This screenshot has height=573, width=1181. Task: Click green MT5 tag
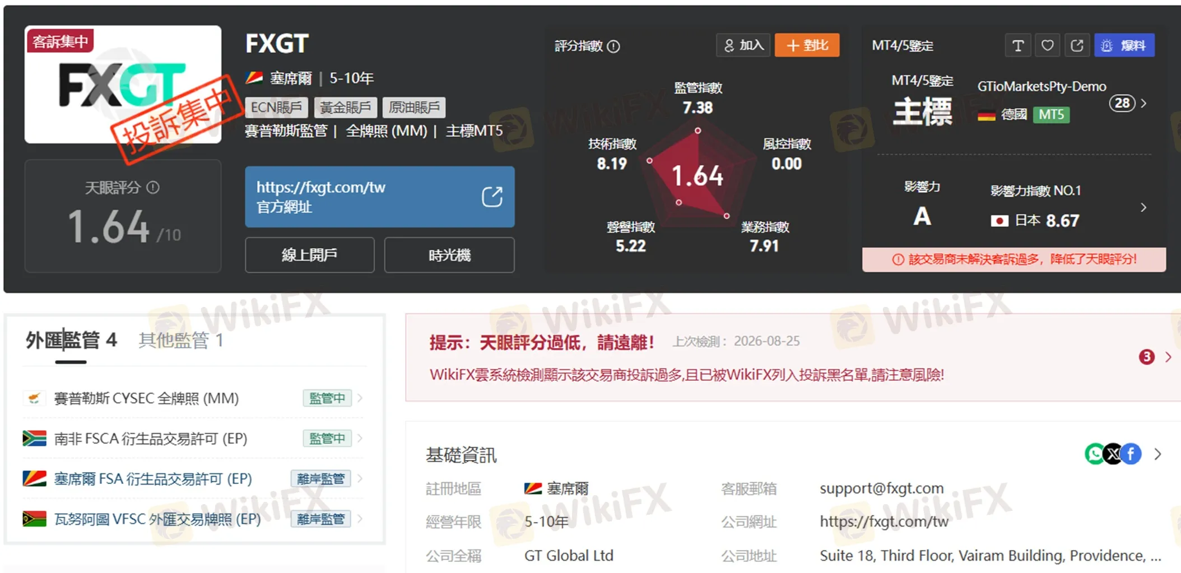(1051, 115)
